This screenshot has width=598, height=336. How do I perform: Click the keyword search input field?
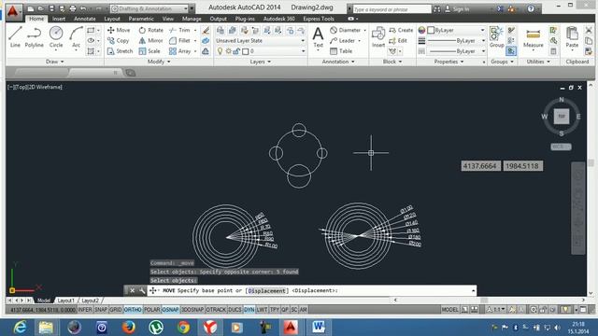[x=392, y=8]
